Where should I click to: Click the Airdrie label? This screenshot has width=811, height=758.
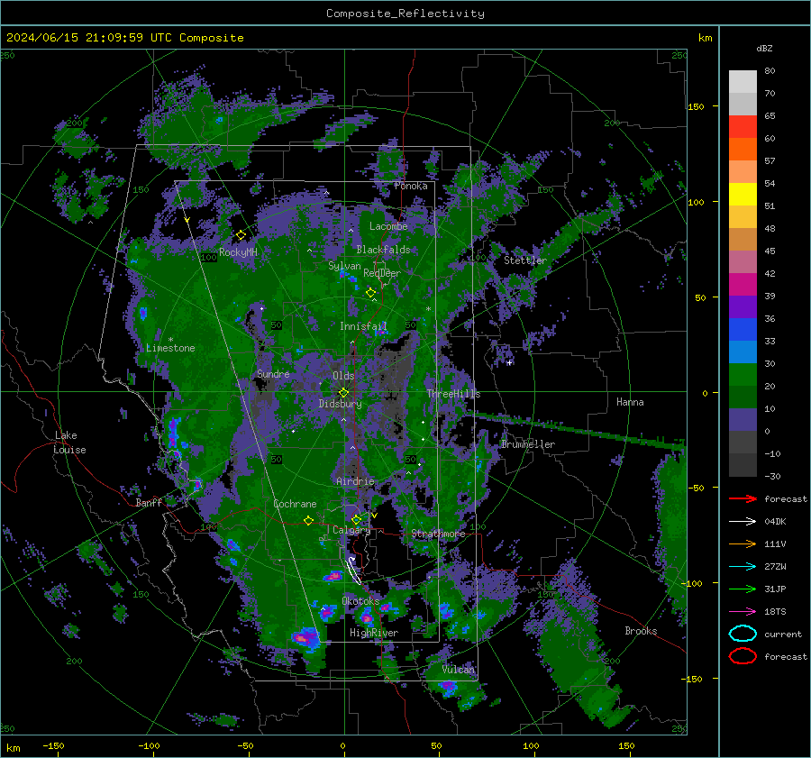coord(355,481)
